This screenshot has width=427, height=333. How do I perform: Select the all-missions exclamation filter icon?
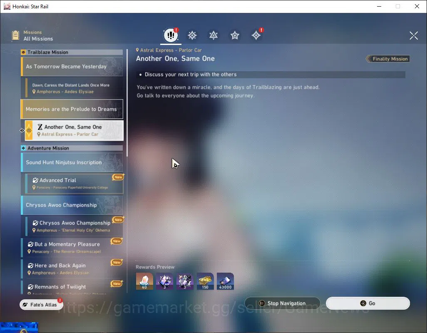coord(171,35)
